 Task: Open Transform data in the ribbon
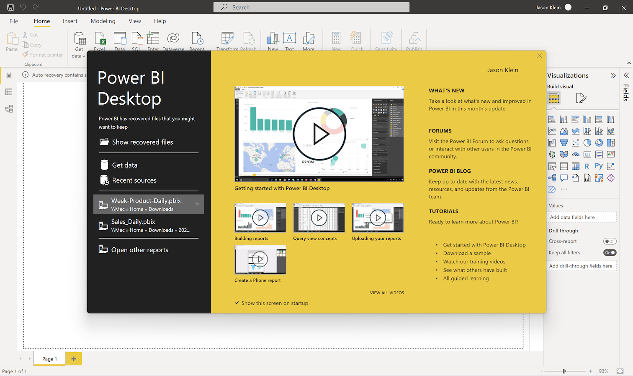point(227,41)
